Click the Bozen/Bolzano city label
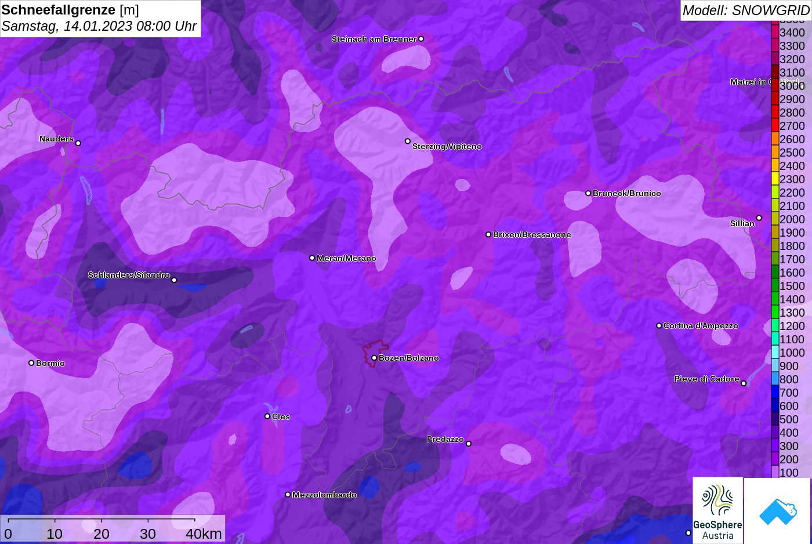The width and height of the screenshot is (812, 544). click(408, 358)
